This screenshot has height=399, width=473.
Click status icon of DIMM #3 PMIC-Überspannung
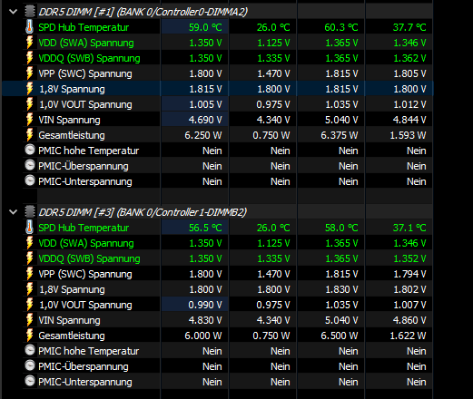(30, 365)
